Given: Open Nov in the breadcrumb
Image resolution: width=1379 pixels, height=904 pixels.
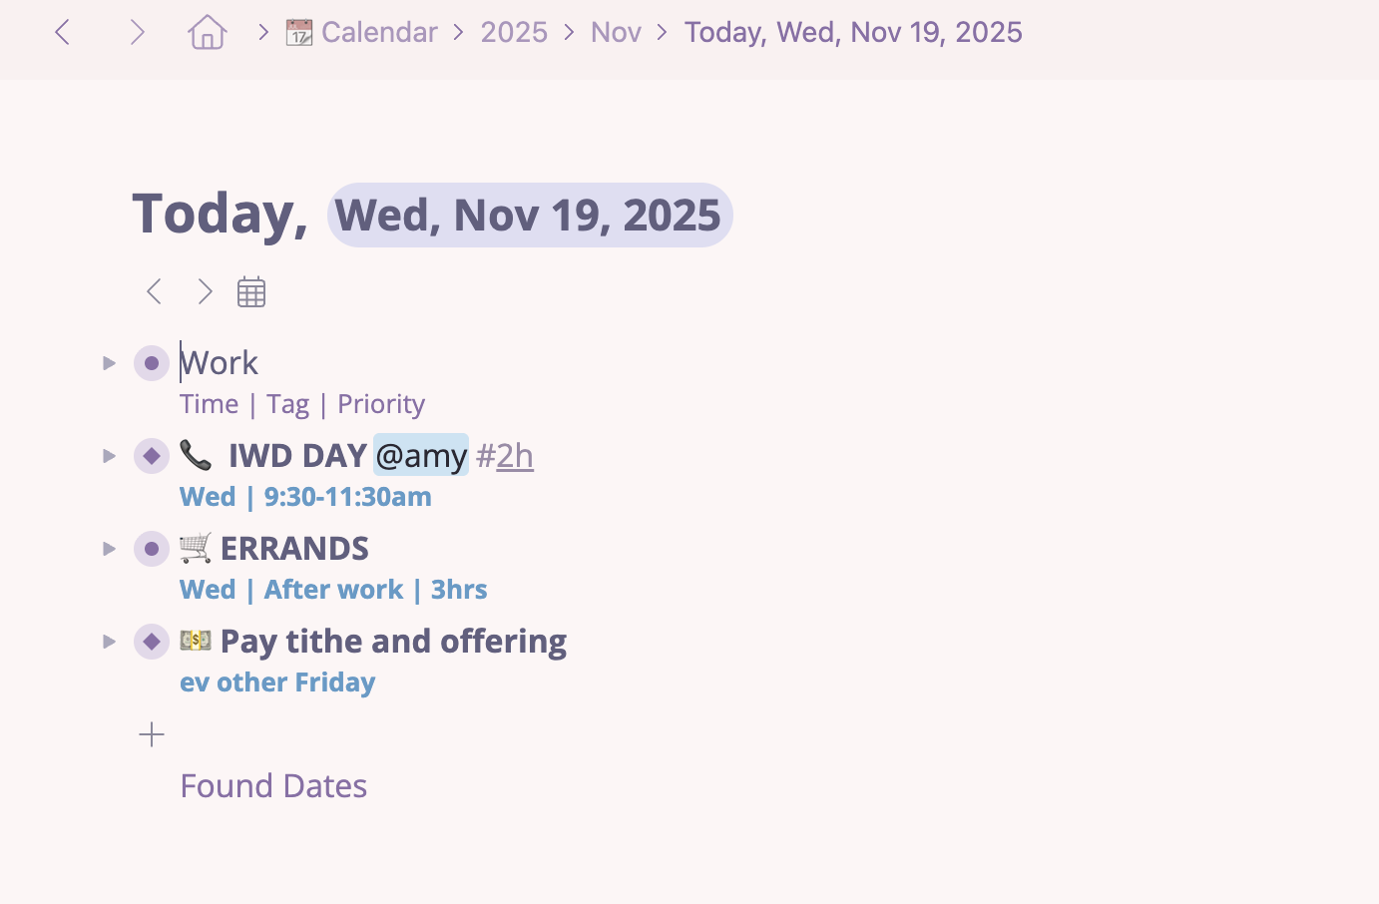Looking at the screenshot, I should 616,32.
